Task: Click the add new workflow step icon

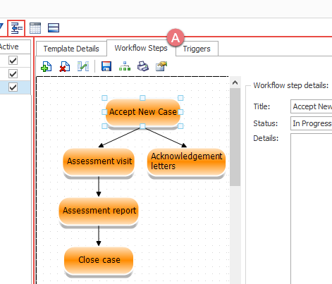Action: (x=47, y=66)
